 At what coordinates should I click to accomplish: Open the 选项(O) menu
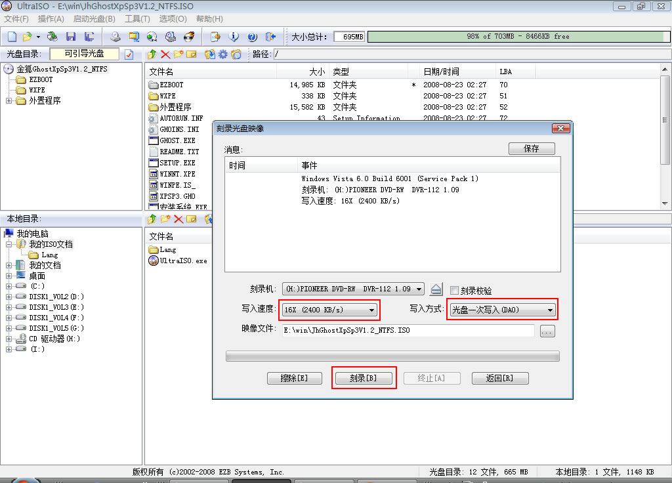point(173,19)
